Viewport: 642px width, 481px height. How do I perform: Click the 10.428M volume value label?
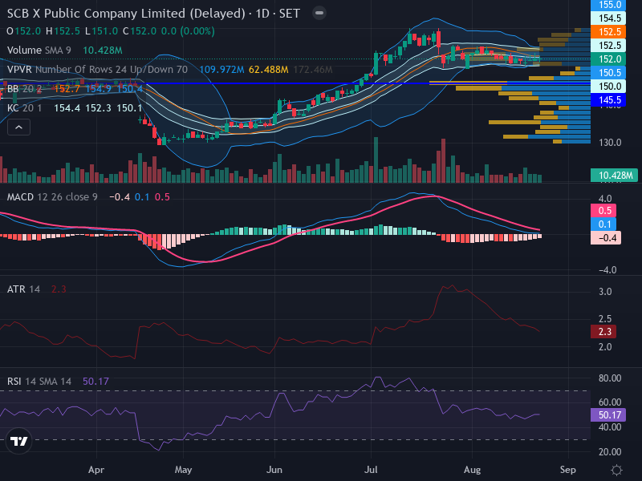pos(614,176)
